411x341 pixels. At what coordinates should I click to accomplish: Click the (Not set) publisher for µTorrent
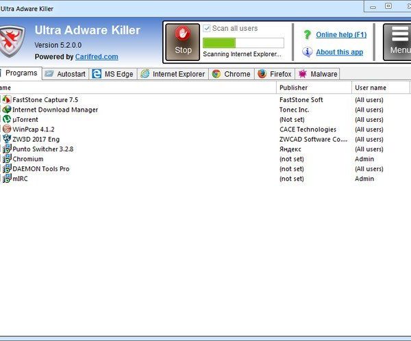click(292, 120)
